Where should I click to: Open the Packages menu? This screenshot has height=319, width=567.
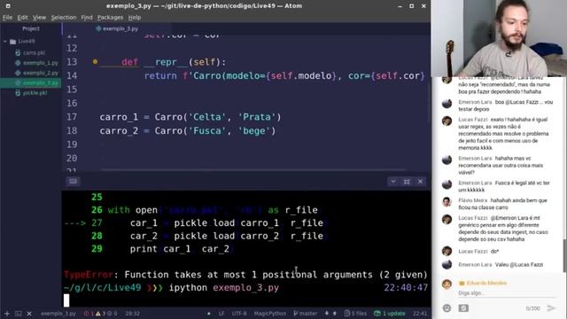pyautogui.click(x=110, y=18)
